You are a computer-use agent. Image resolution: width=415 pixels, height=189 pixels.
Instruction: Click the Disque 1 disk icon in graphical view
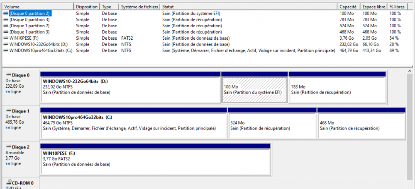8,111
